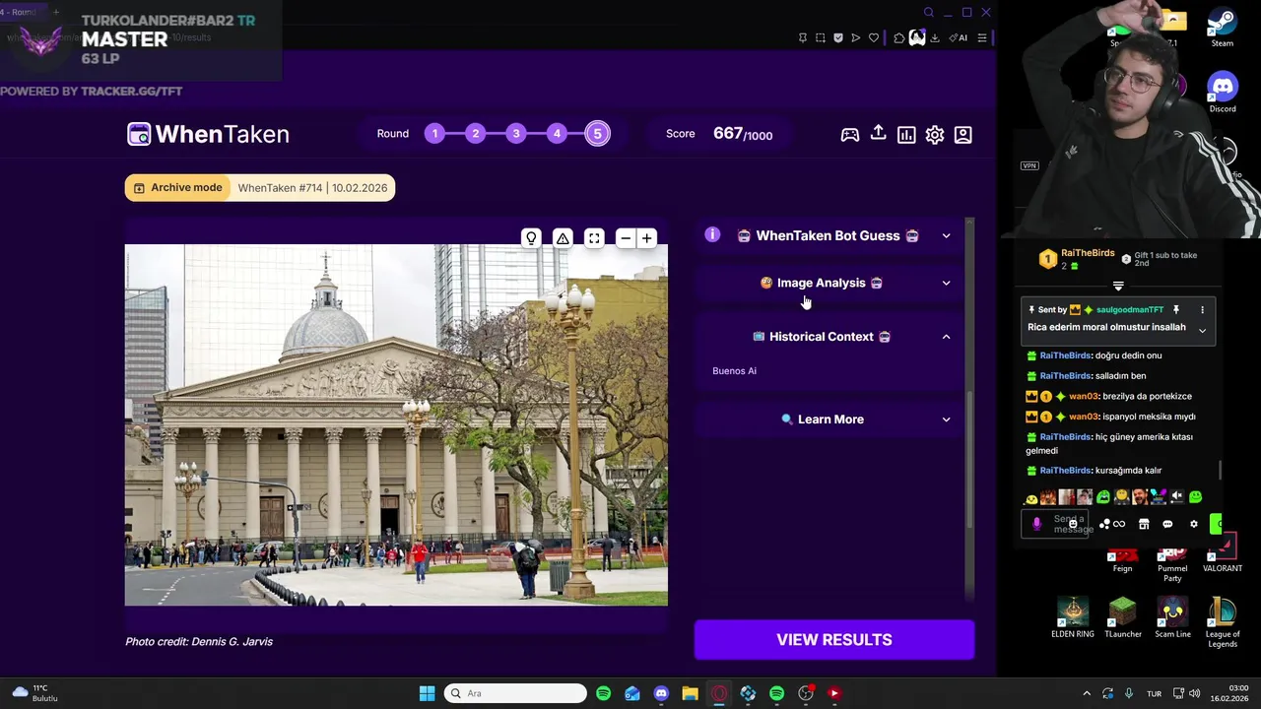
Task: Click the TUR keyboard language indicator
Action: point(1154,693)
